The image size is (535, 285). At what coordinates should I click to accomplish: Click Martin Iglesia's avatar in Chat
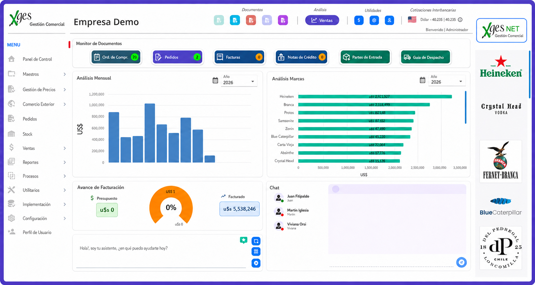coord(278,212)
